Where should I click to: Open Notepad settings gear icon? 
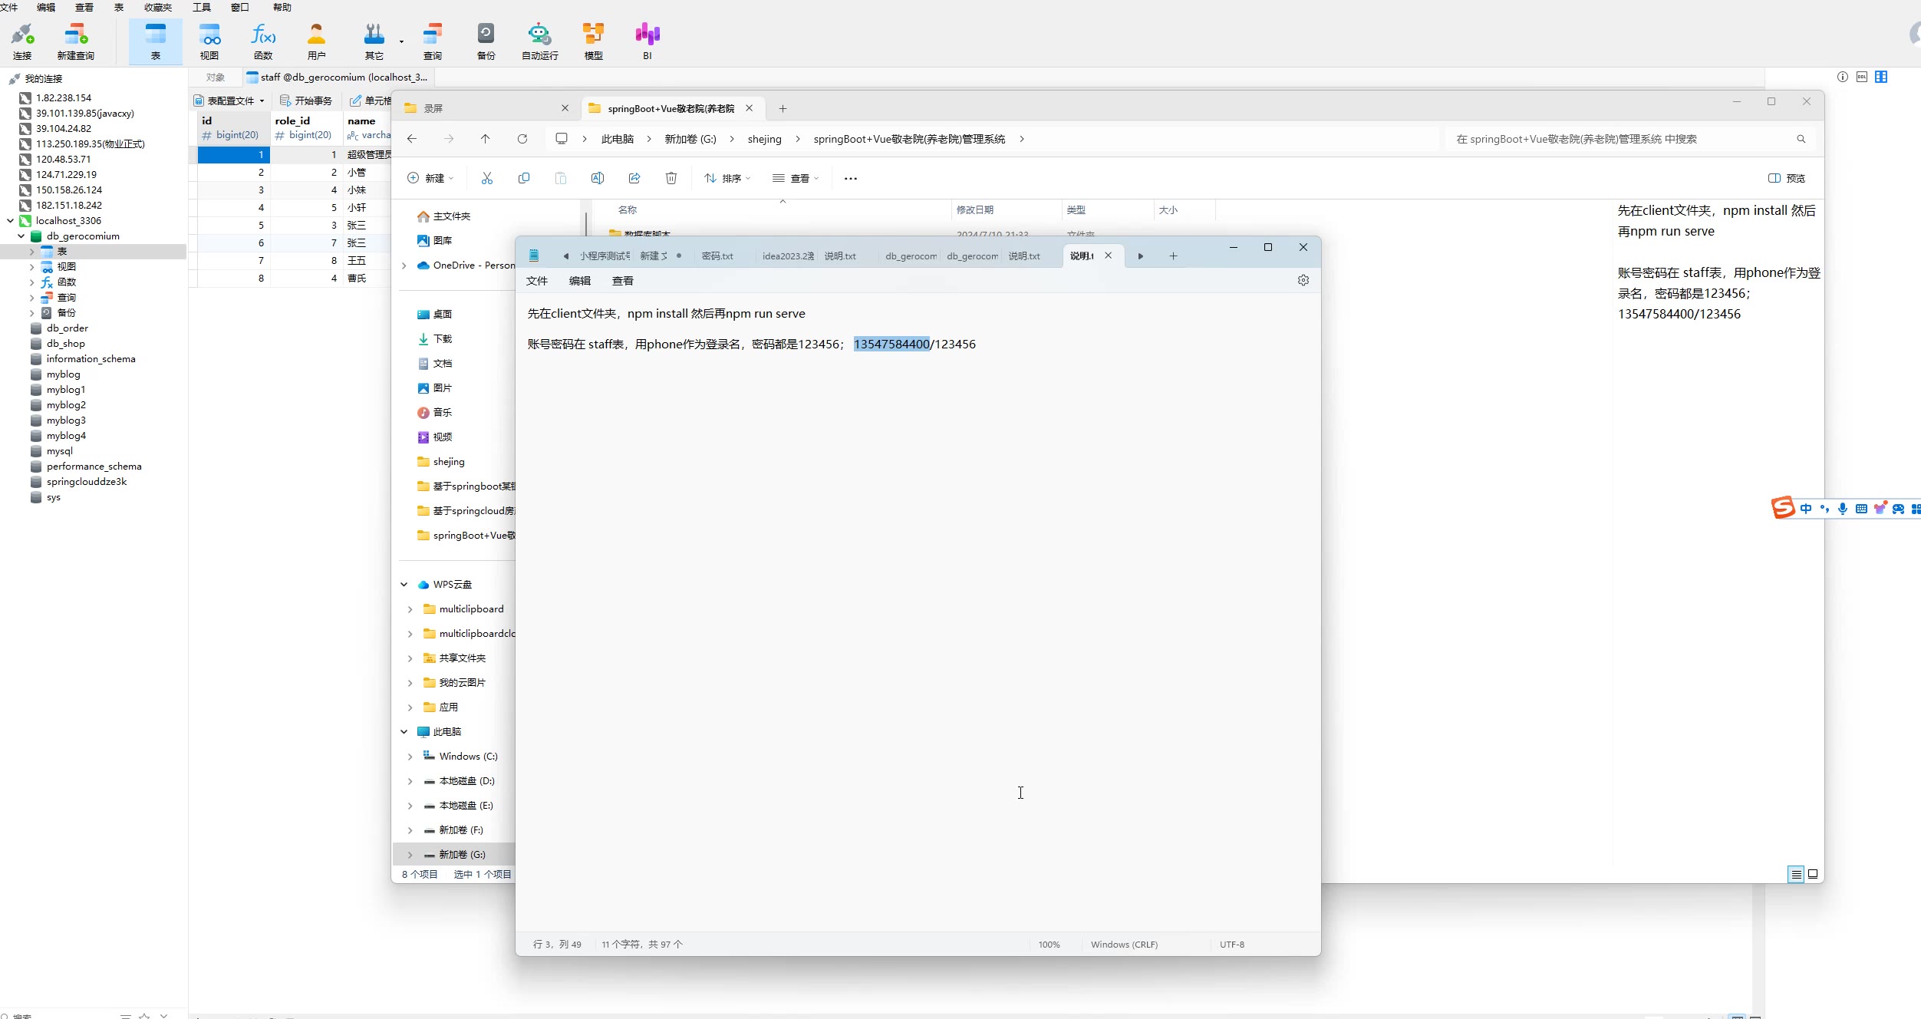(1303, 280)
